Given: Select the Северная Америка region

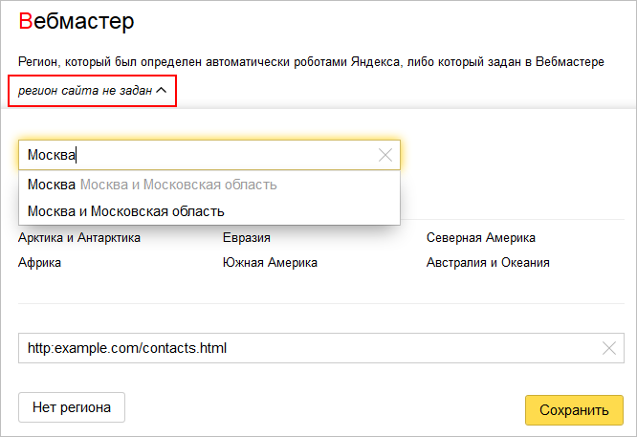Looking at the screenshot, I should (480, 237).
